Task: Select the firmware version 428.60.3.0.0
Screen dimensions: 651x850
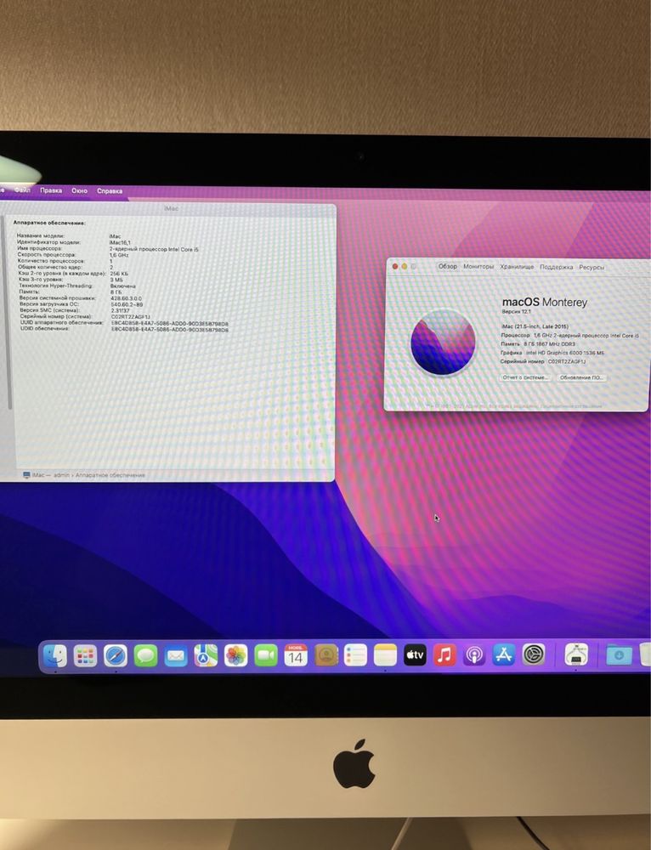Action: 127,298
